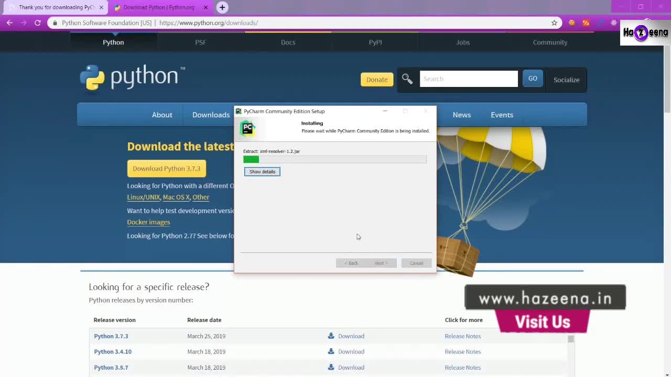Click the yellow Donate button
The height and width of the screenshot is (377, 671).
coord(377,80)
